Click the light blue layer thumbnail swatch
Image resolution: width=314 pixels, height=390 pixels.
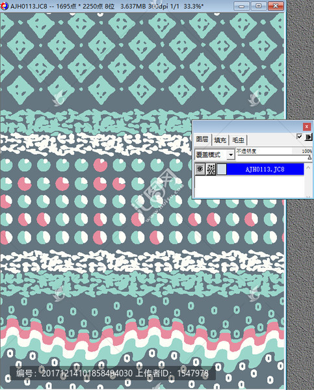tap(222, 169)
